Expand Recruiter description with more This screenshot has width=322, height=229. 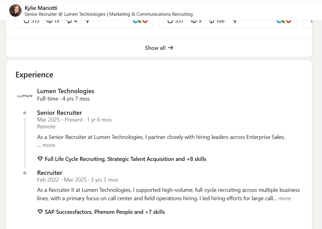click(285, 198)
